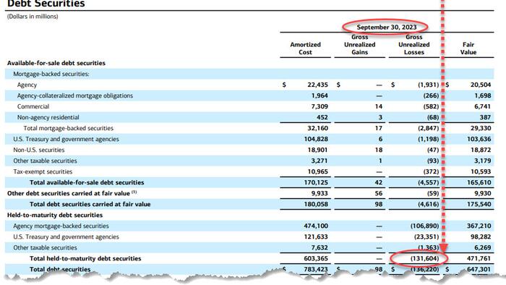Image resolution: width=506 pixels, height=285 pixels.
Task: Select Total held-to-maturity fair value 471,761
Action: pos(479,258)
